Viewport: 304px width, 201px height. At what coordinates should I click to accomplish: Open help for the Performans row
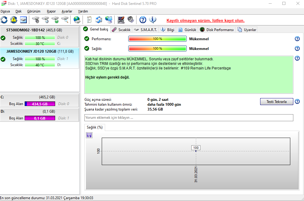(x=297, y=39)
